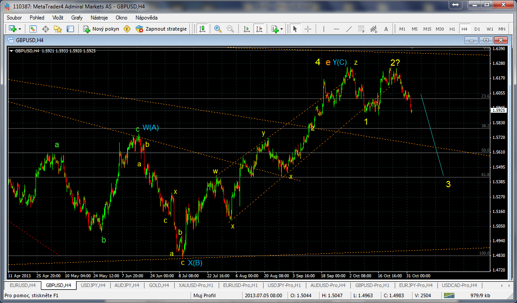Open MetaEditor yellow diamond icon
The width and height of the screenshot is (517, 303).
coord(127,29)
